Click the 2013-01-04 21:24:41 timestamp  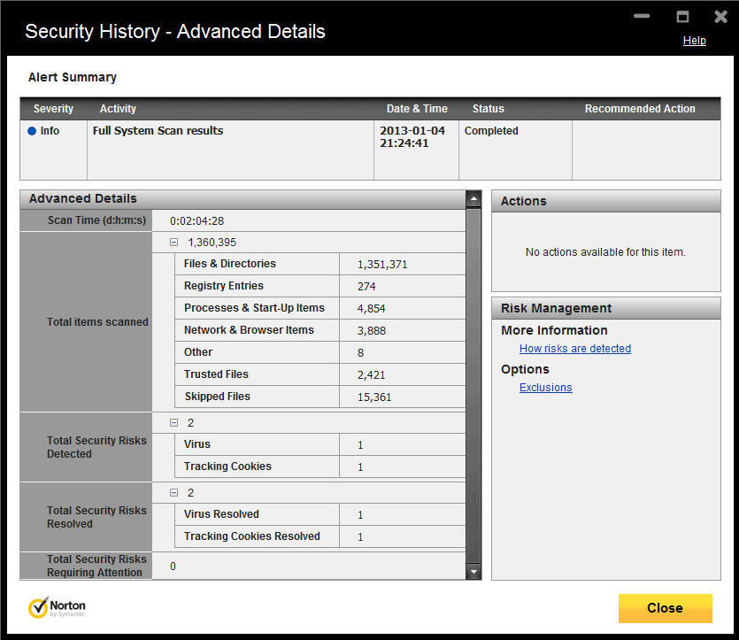412,137
